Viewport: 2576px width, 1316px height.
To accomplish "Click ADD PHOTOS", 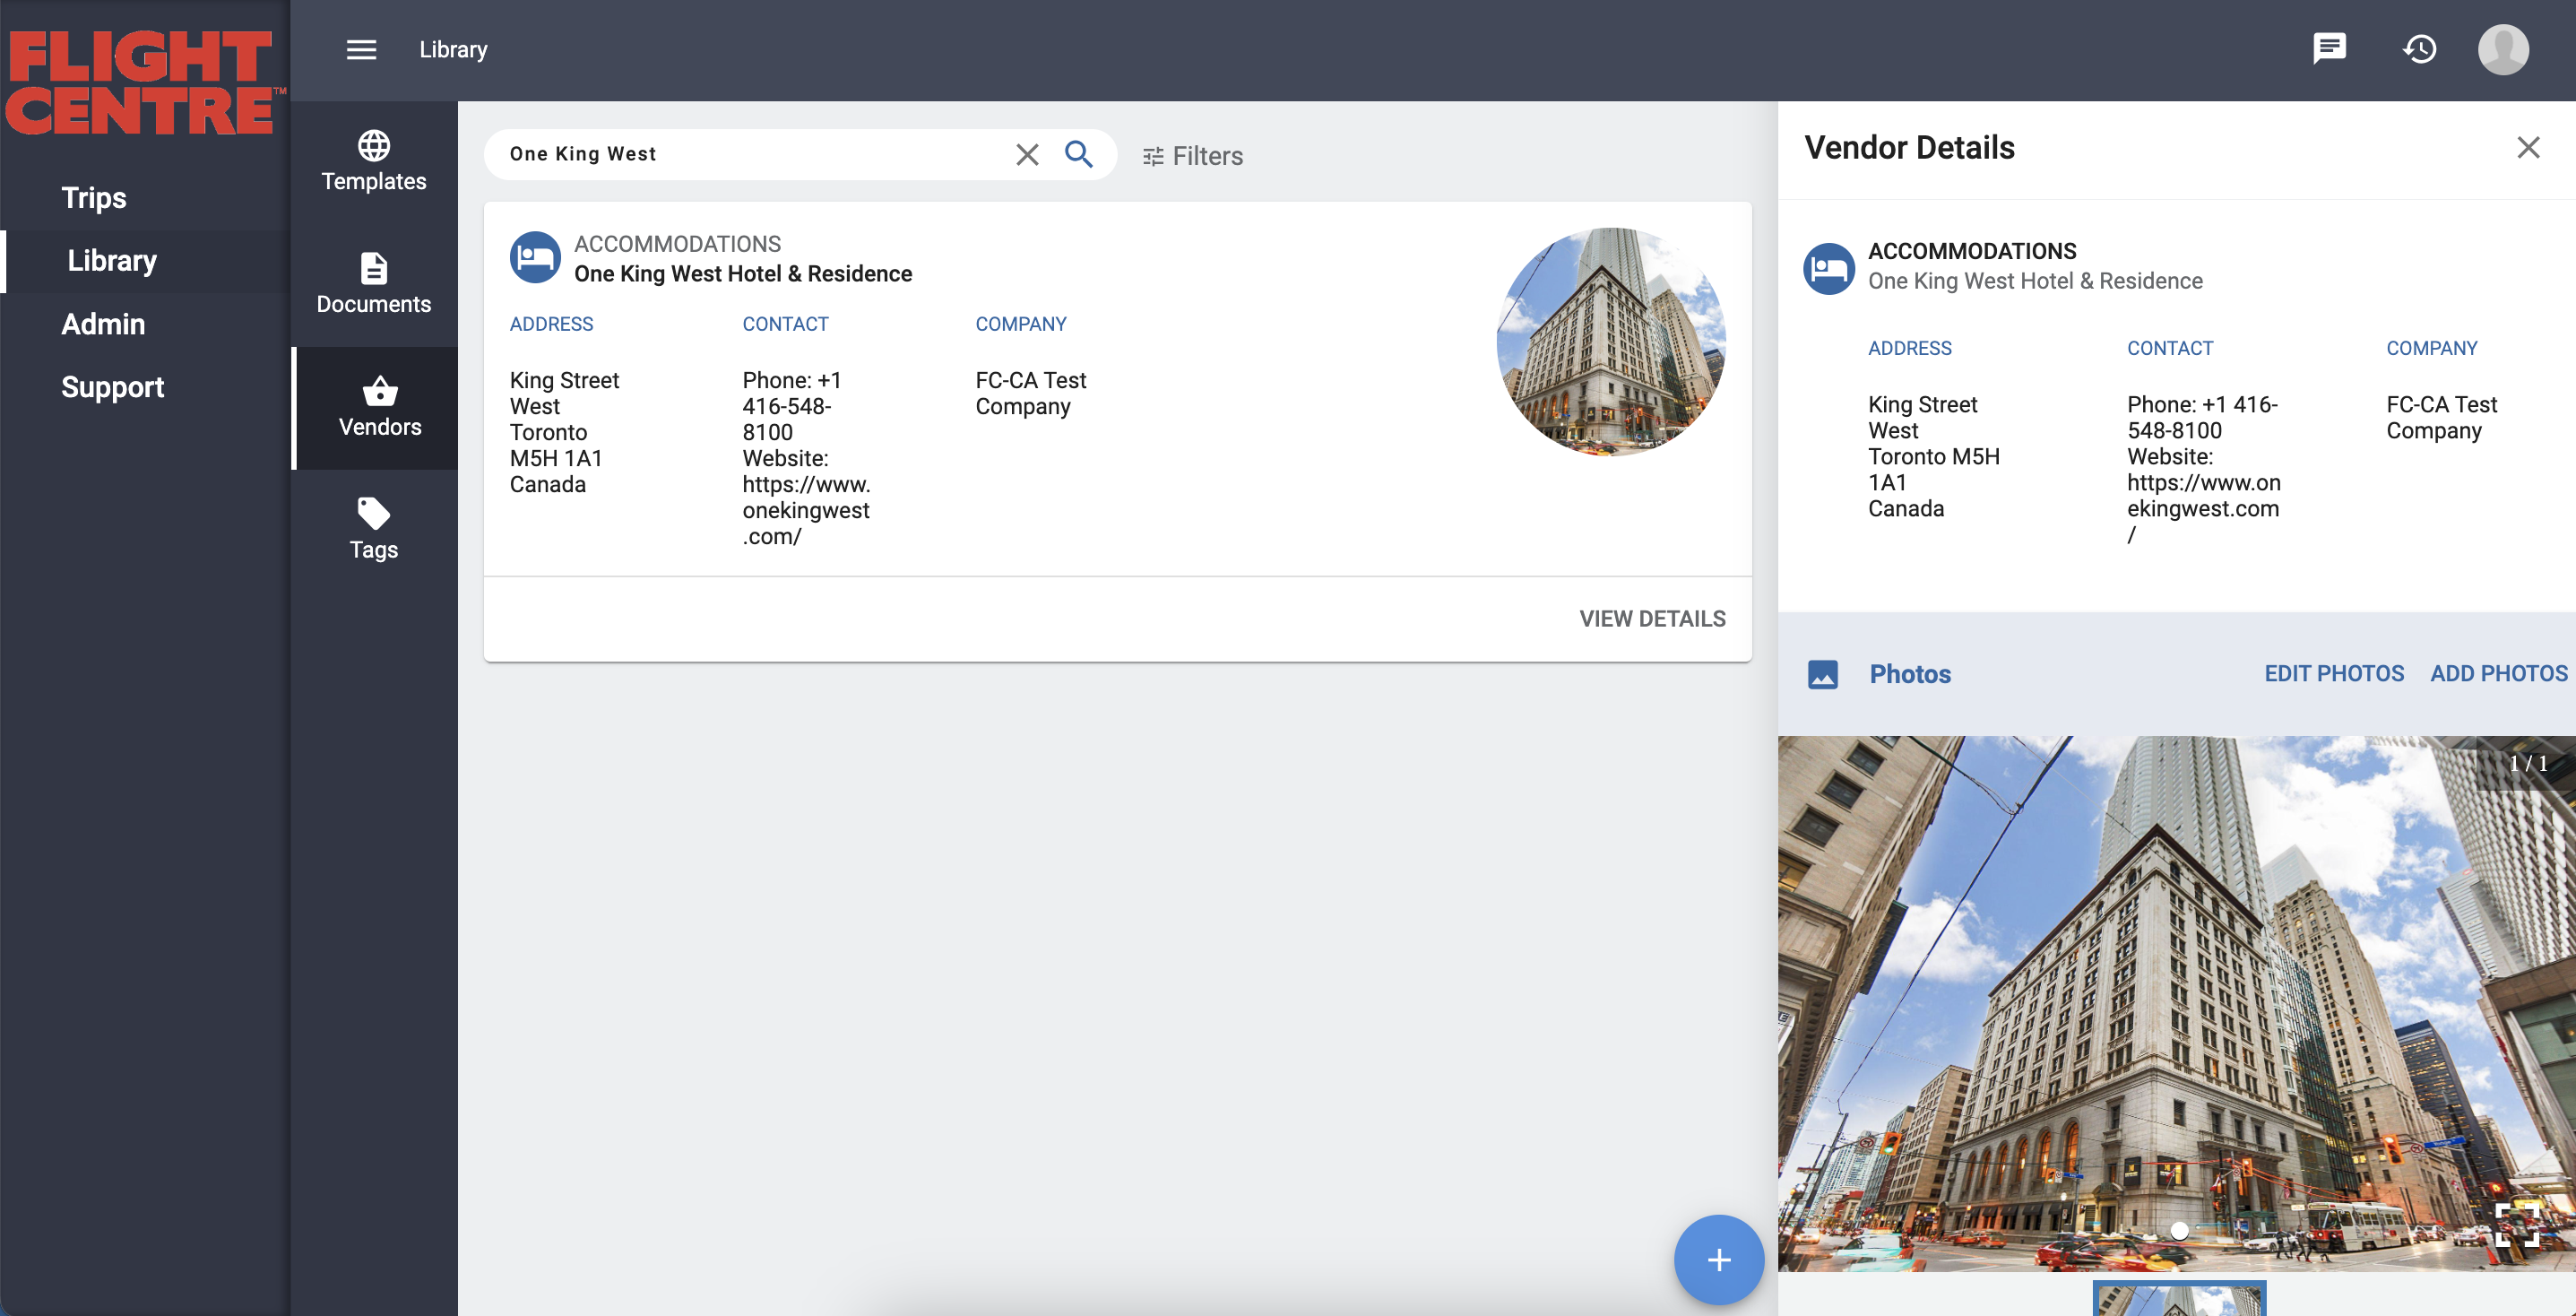I will [2498, 673].
